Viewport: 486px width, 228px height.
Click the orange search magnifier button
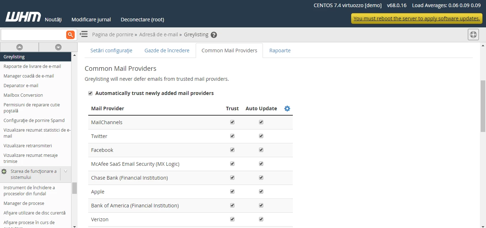pos(70,35)
